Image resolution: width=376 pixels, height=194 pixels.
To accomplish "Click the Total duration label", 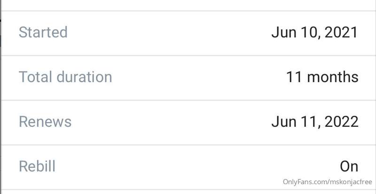I will click(65, 77).
